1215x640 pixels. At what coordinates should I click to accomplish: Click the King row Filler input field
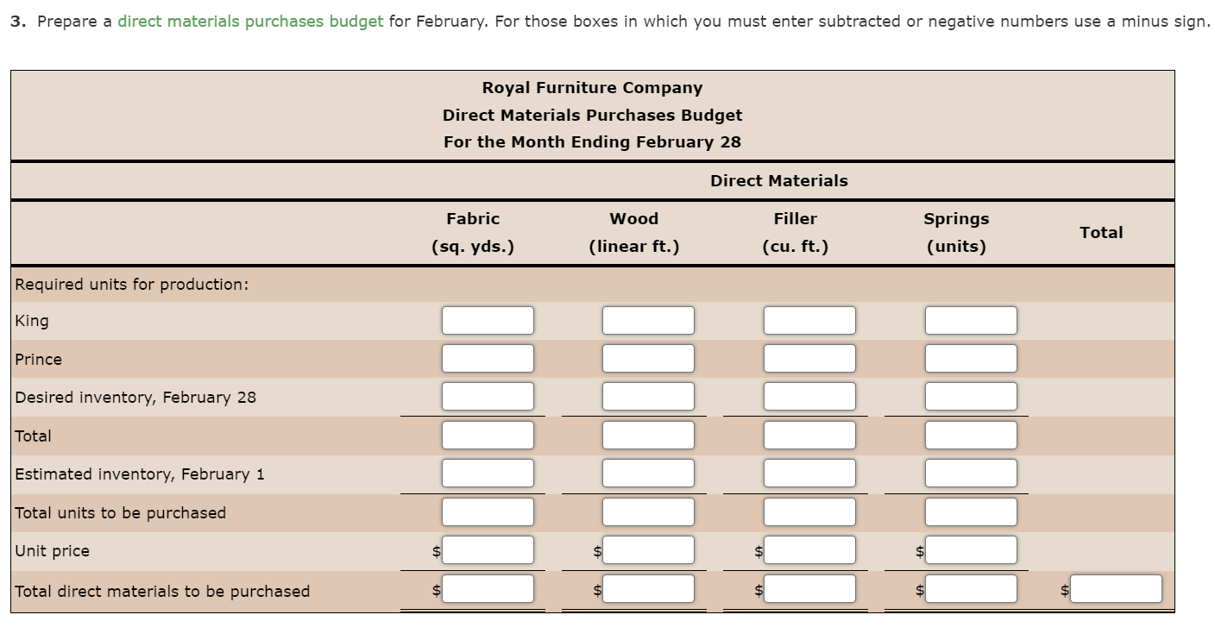click(809, 319)
